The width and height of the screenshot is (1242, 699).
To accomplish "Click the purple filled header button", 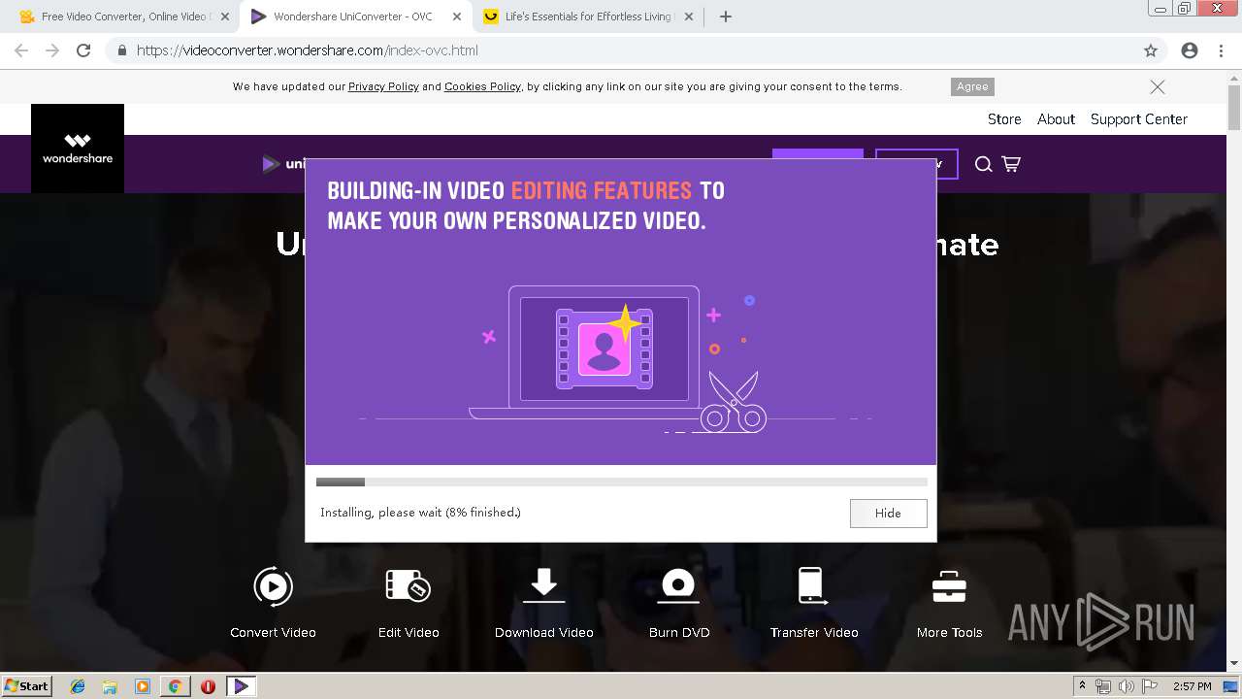I will click(817, 154).
